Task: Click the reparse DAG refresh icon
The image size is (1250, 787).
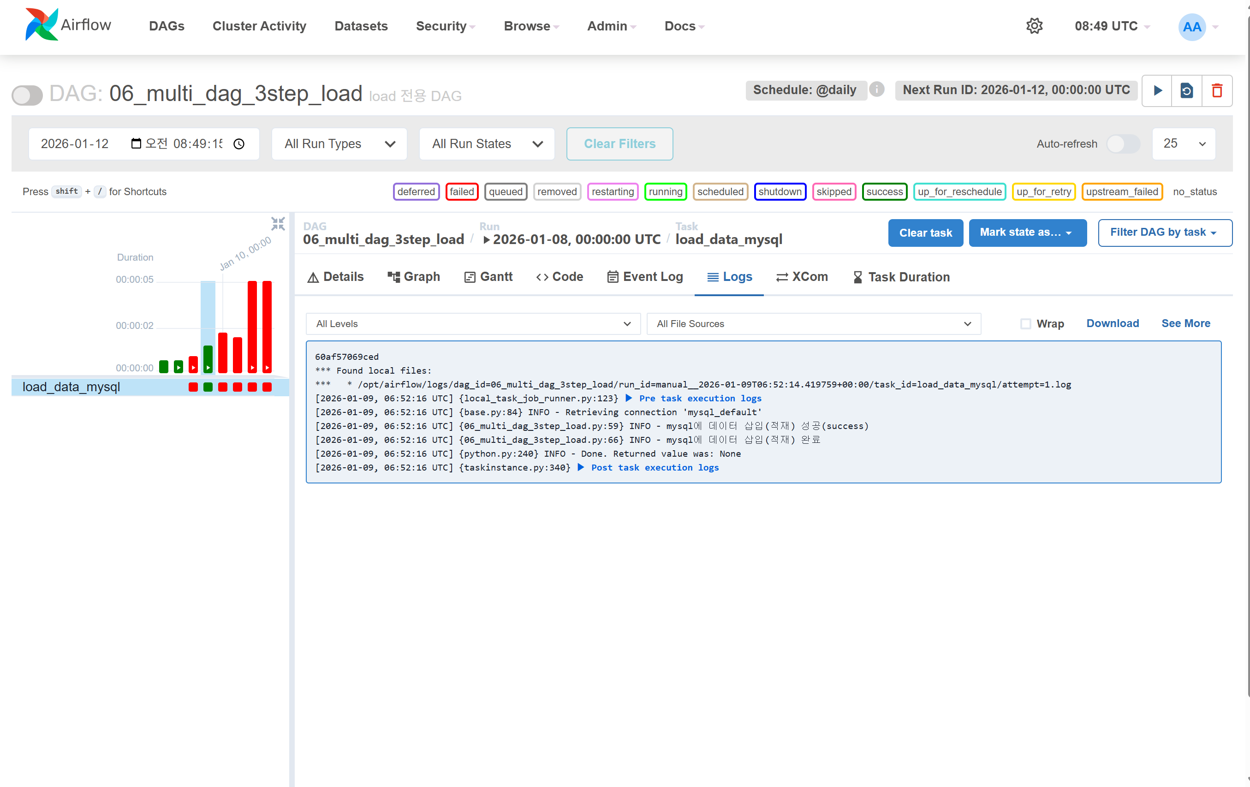Action: point(1187,90)
